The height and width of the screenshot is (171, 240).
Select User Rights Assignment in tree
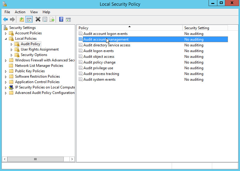[x=40, y=49]
